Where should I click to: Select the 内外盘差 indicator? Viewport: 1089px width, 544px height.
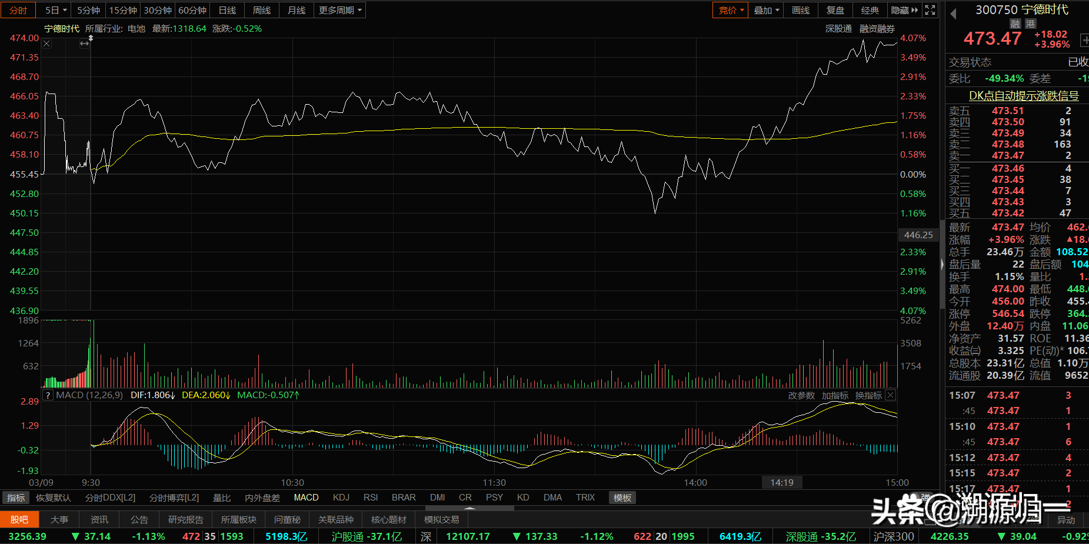262,498
